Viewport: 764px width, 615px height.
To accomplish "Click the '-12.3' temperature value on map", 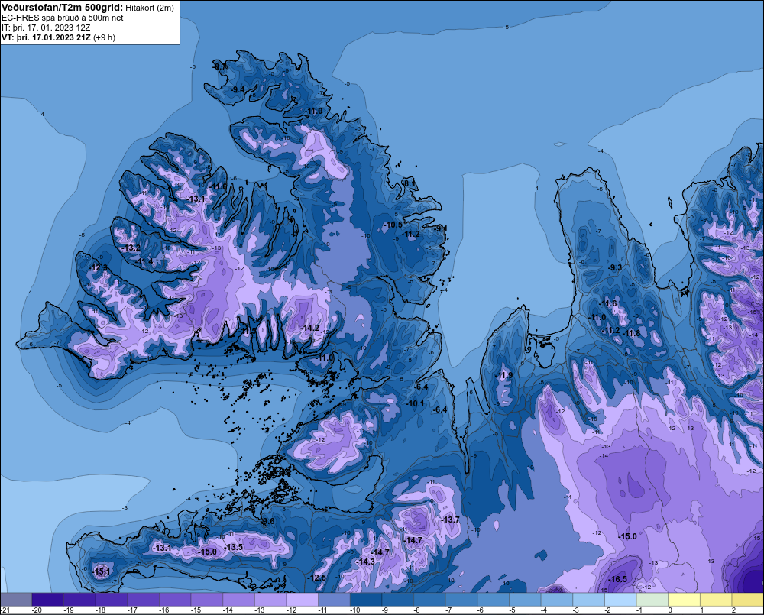I will 99,267.
